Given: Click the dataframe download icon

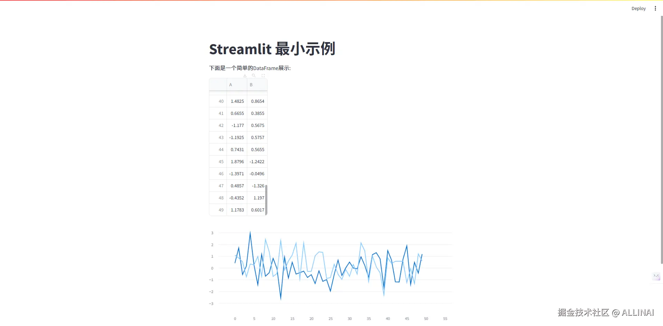Looking at the screenshot, I should pyautogui.click(x=245, y=76).
